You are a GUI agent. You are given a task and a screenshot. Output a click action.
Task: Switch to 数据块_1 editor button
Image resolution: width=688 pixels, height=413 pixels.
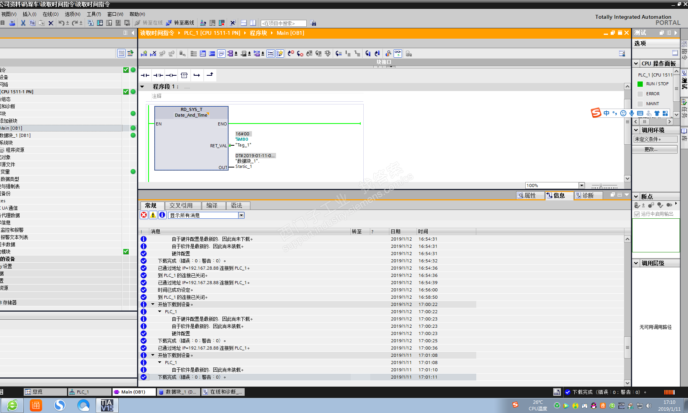coord(178,392)
